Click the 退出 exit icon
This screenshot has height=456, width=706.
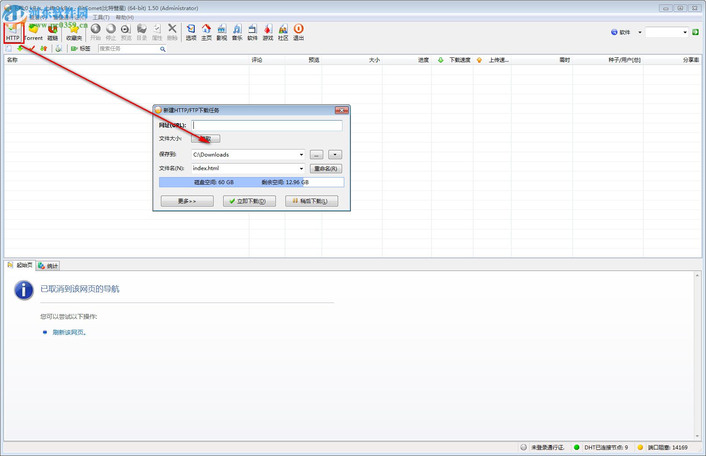299,32
